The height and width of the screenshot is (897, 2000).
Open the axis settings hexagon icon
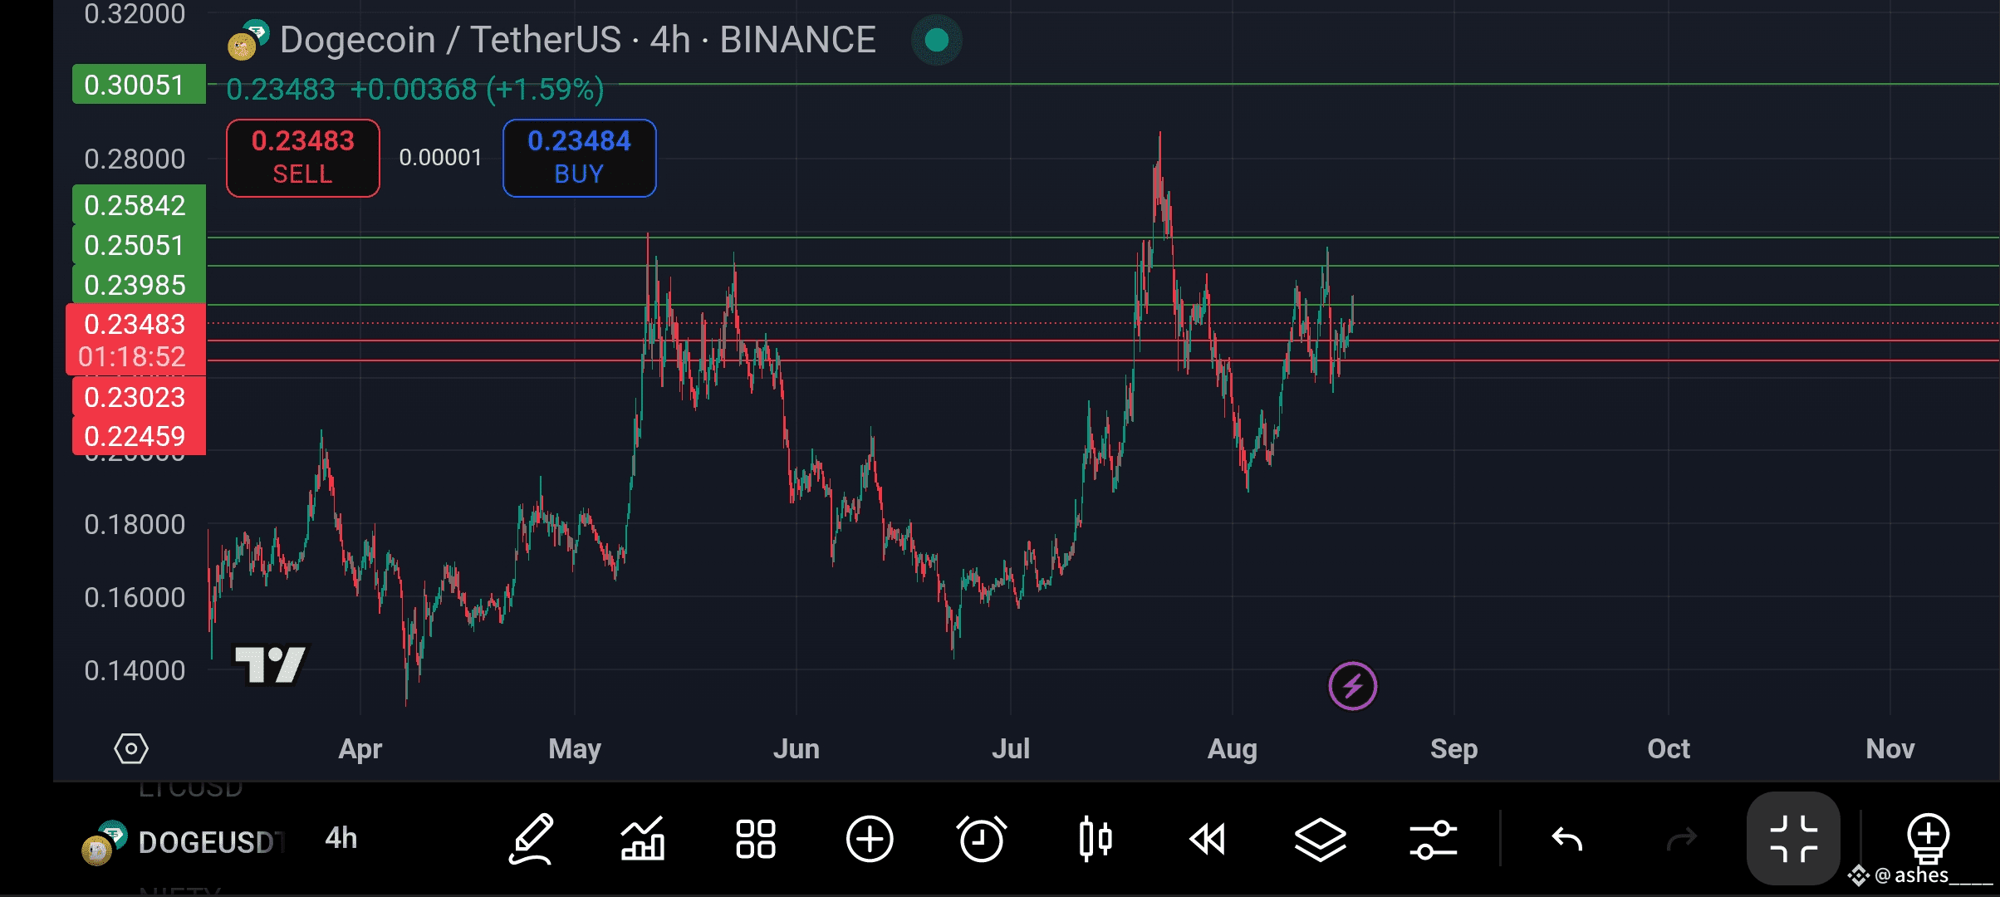(131, 748)
